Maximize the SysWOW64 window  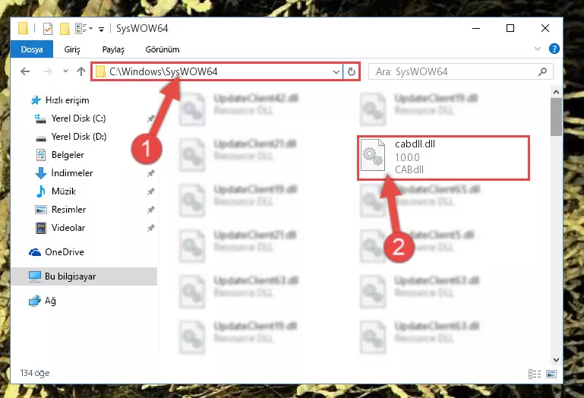coord(510,28)
